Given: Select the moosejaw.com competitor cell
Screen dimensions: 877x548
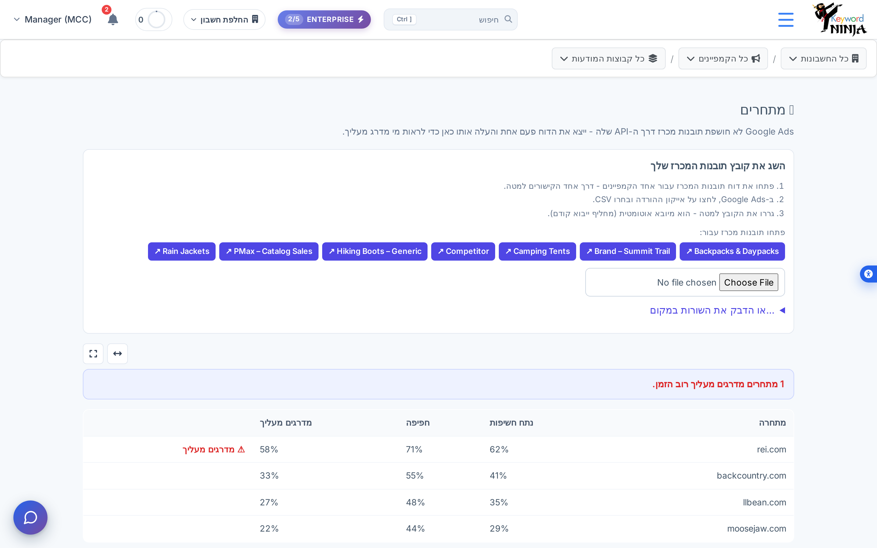Looking at the screenshot, I should [756, 529].
